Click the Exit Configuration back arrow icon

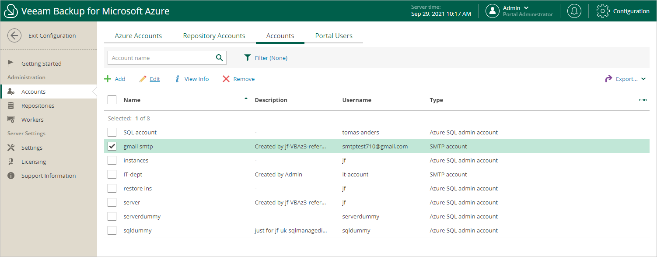[x=14, y=35]
